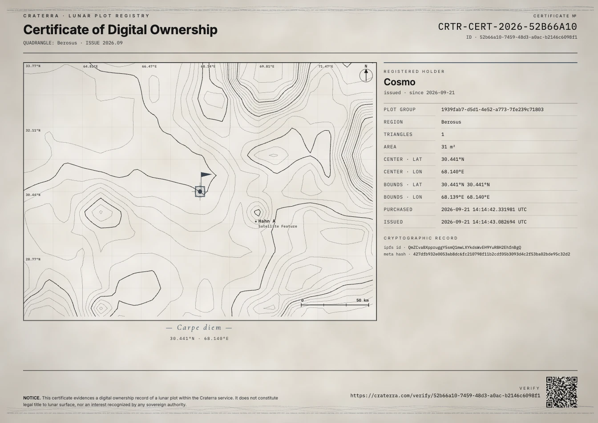The height and width of the screenshot is (423, 598).
Task: Click the NOTICE disclaimer paragraph
Action: point(150,401)
